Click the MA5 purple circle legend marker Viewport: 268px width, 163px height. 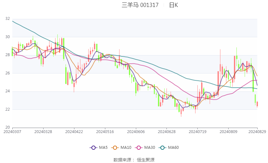pyautogui.click(x=93, y=148)
